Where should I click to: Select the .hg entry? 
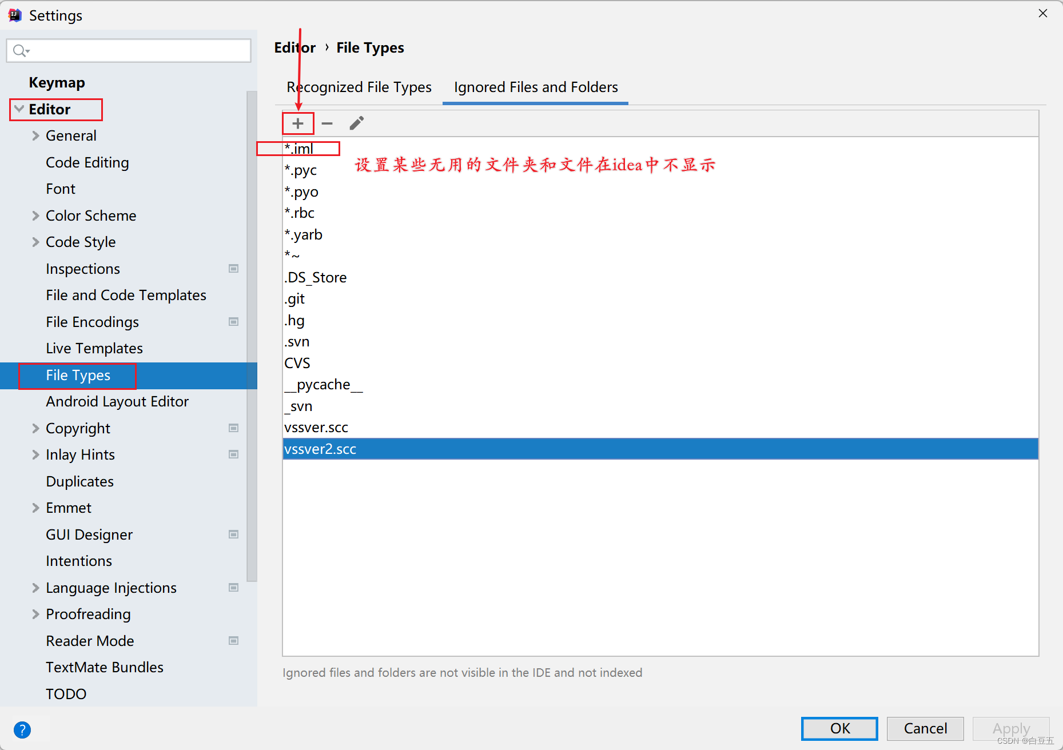pyautogui.click(x=660, y=320)
